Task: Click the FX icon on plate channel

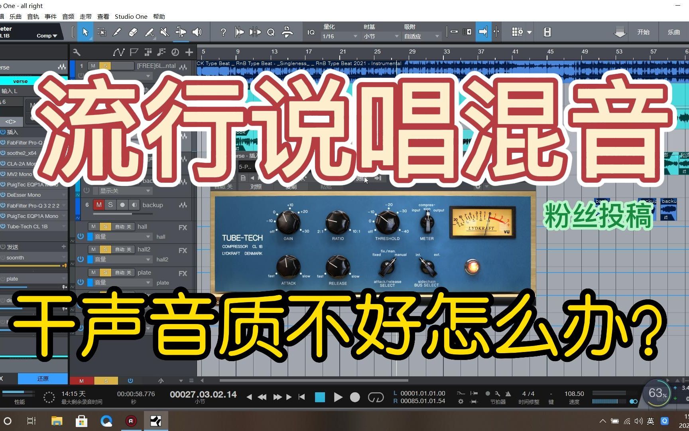Action: point(183,274)
